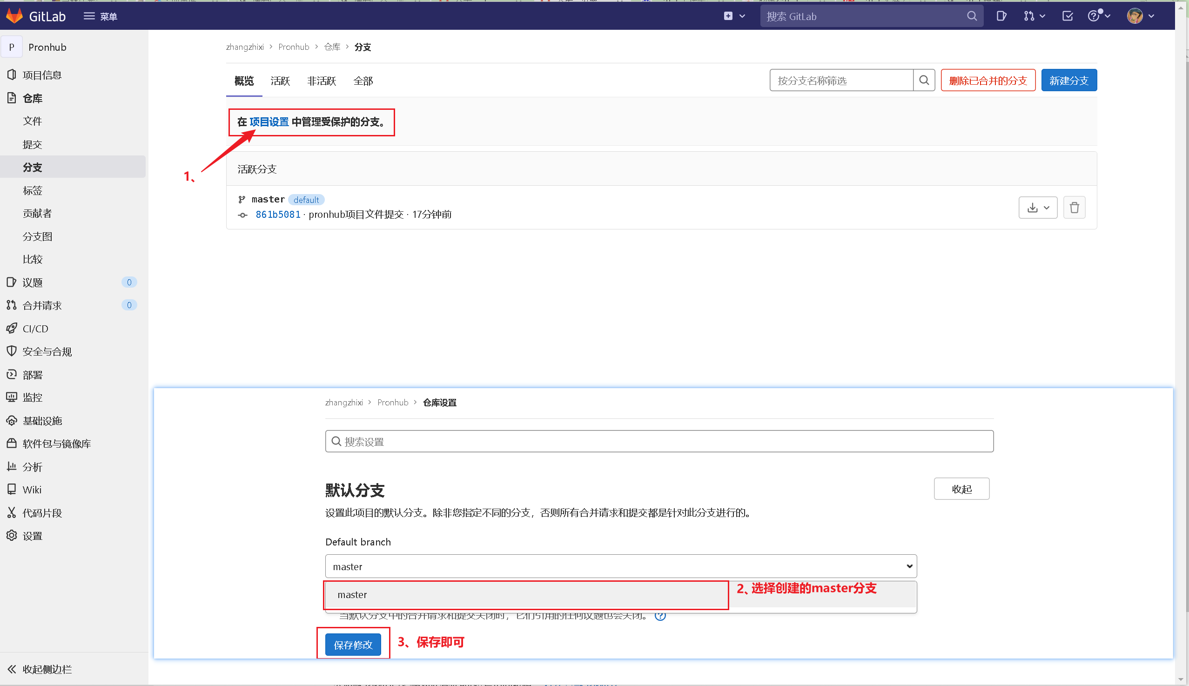The width and height of the screenshot is (1189, 686).
Task: Click the help question mark near checkbox text
Action: click(660, 615)
